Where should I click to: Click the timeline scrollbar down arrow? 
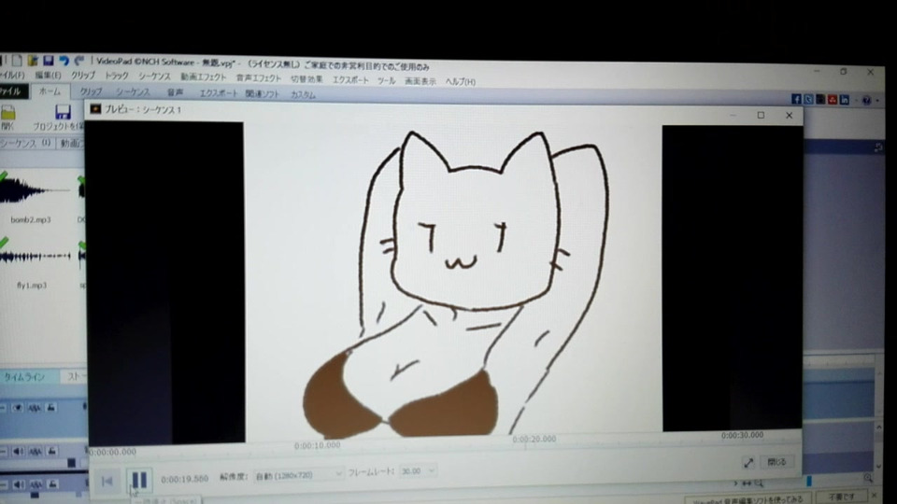[x=880, y=468]
